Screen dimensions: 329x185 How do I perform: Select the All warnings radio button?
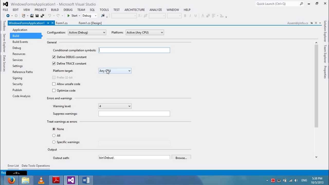tap(54, 135)
